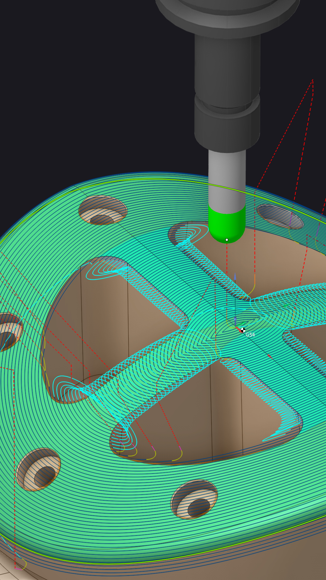
Task: Select the checkered work origin marker
Action: click(243, 330)
